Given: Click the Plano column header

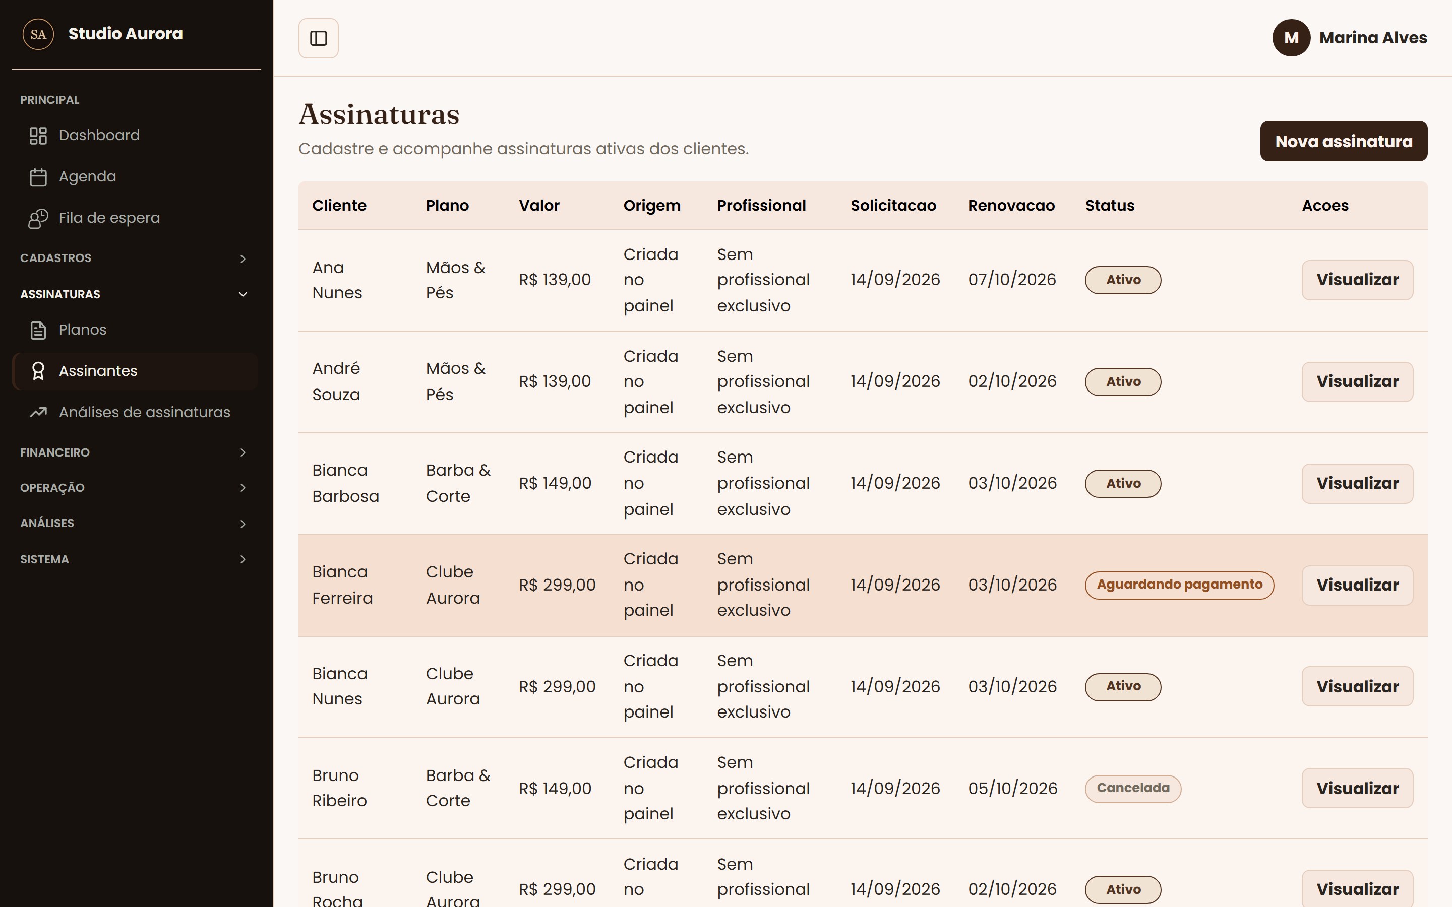Looking at the screenshot, I should click(x=447, y=205).
